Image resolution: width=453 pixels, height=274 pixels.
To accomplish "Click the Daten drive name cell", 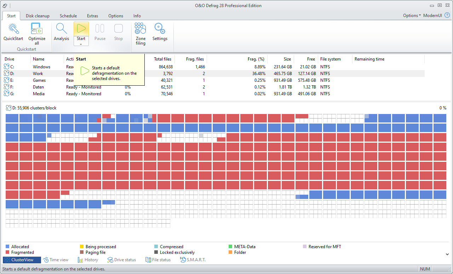I will (x=39, y=87).
